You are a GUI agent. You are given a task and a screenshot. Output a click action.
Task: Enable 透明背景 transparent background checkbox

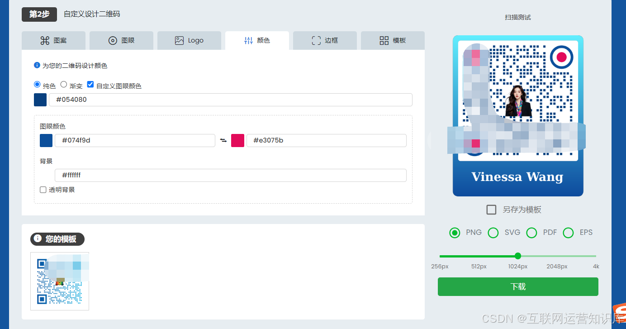pyautogui.click(x=43, y=190)
